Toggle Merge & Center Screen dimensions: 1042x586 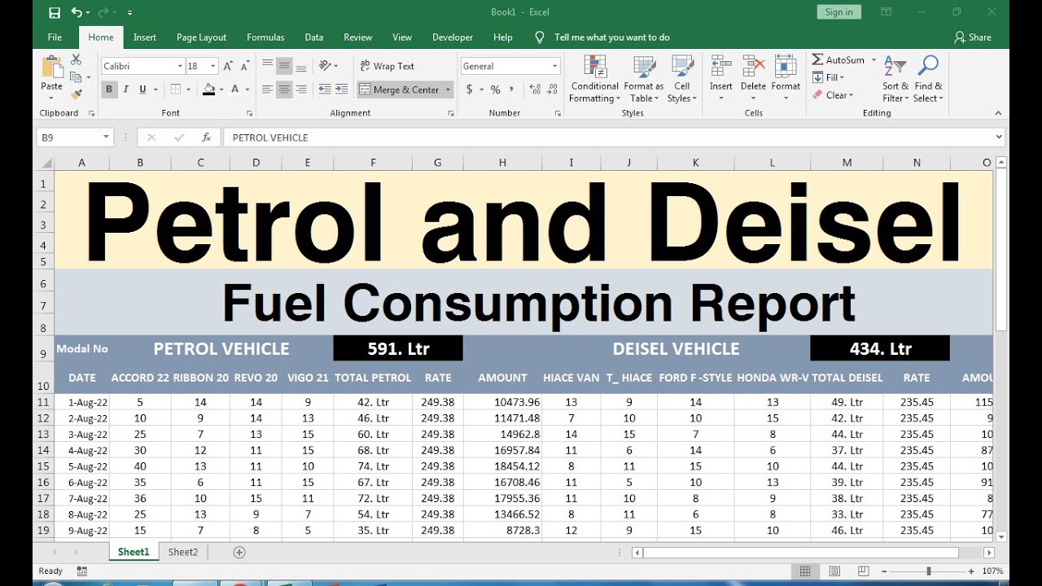click(x=400, y=90)
